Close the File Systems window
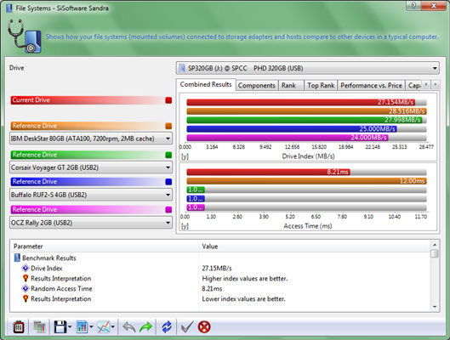 [x=434, y=6]
